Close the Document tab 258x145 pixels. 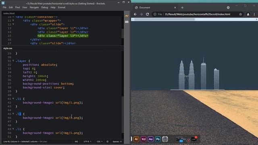coord(175,8)
